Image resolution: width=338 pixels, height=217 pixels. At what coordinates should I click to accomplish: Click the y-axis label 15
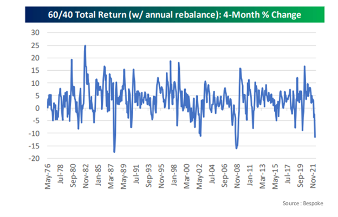click(x=35, y=71)
